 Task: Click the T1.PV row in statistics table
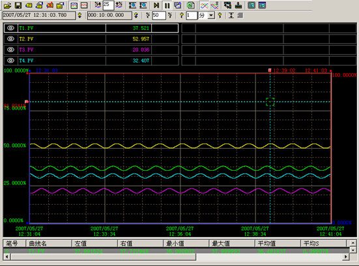176,251
